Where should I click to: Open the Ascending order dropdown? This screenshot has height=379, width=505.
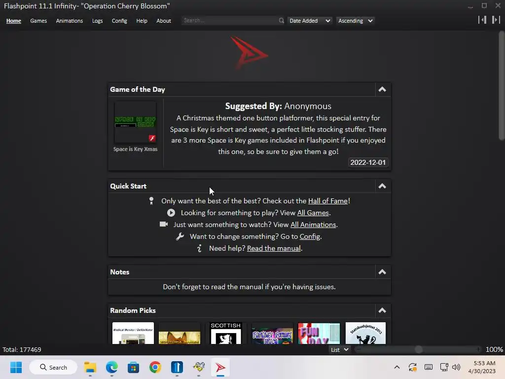355,21
